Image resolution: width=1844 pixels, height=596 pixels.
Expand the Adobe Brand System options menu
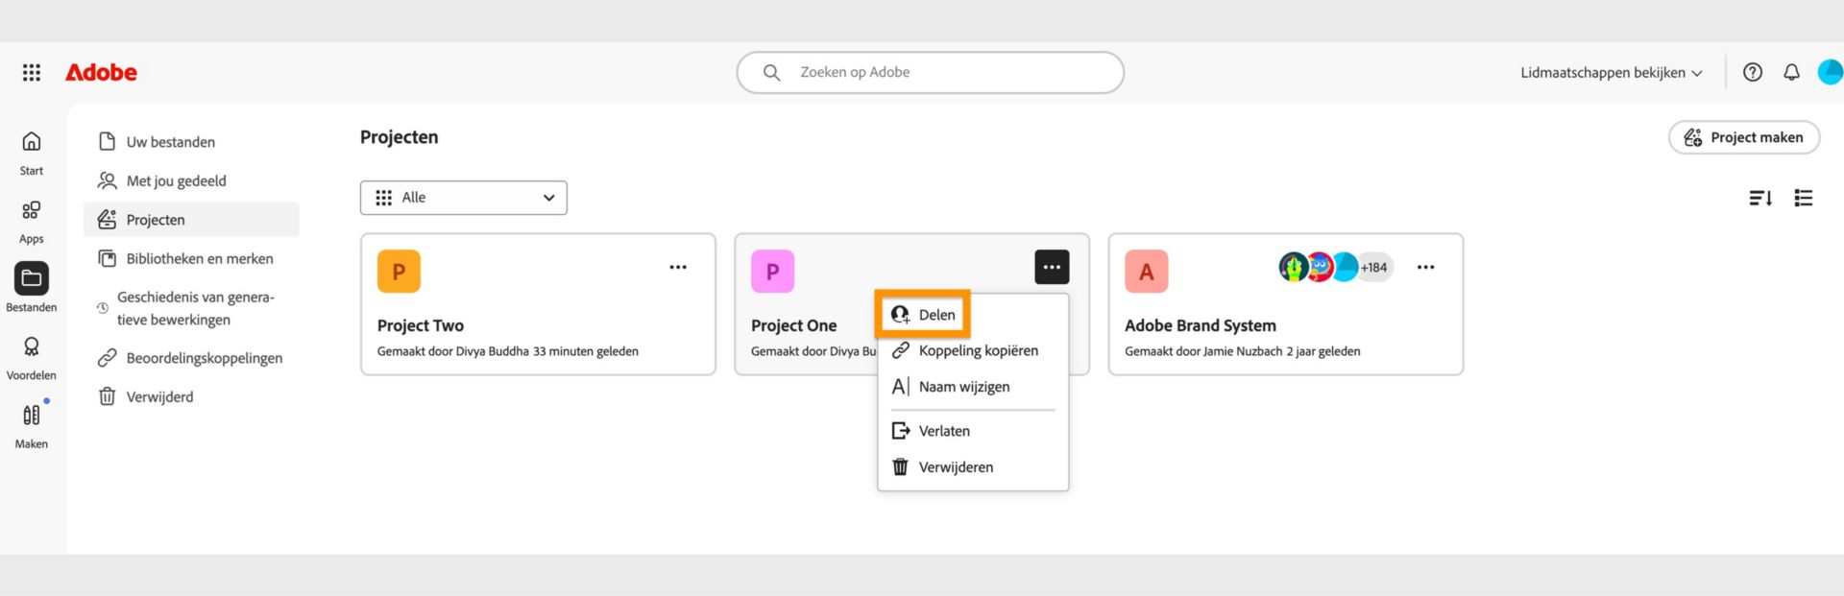1425,267
